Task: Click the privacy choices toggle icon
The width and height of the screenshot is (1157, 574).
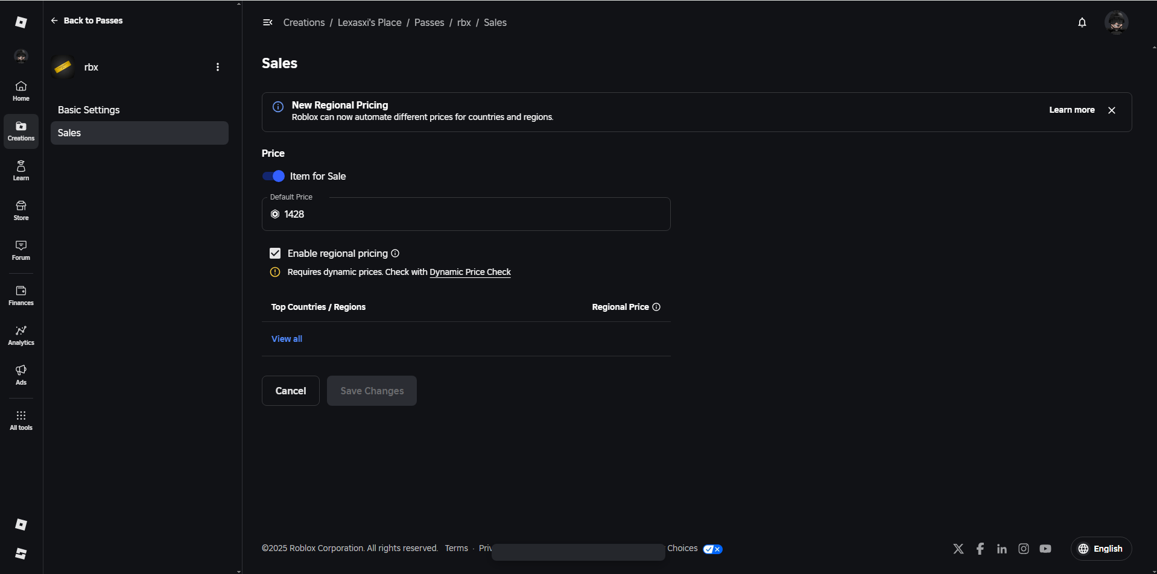Action: click(712, 549)
